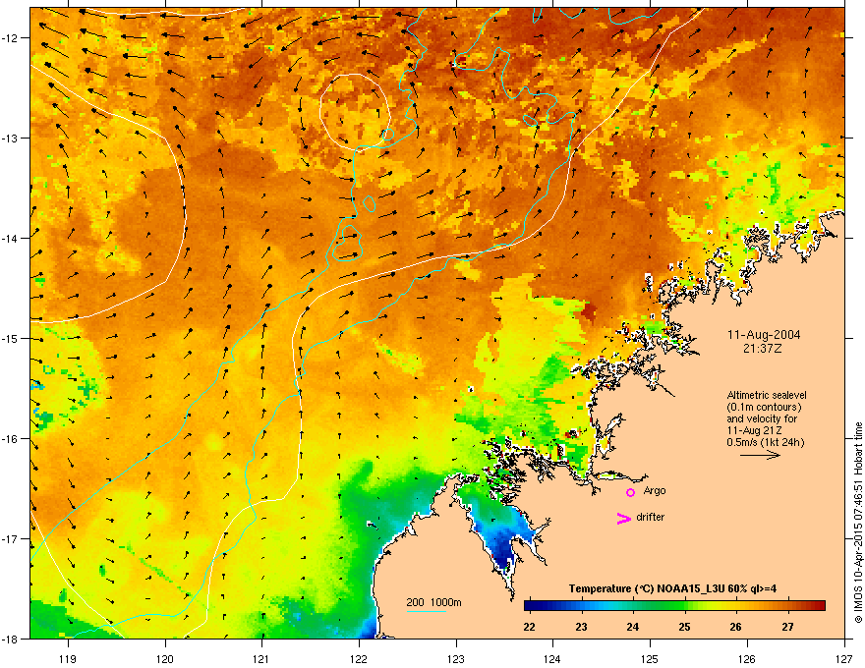Click the '200 1000m' depth label
The width and height of the screenshot is (865, 668).
433,602
